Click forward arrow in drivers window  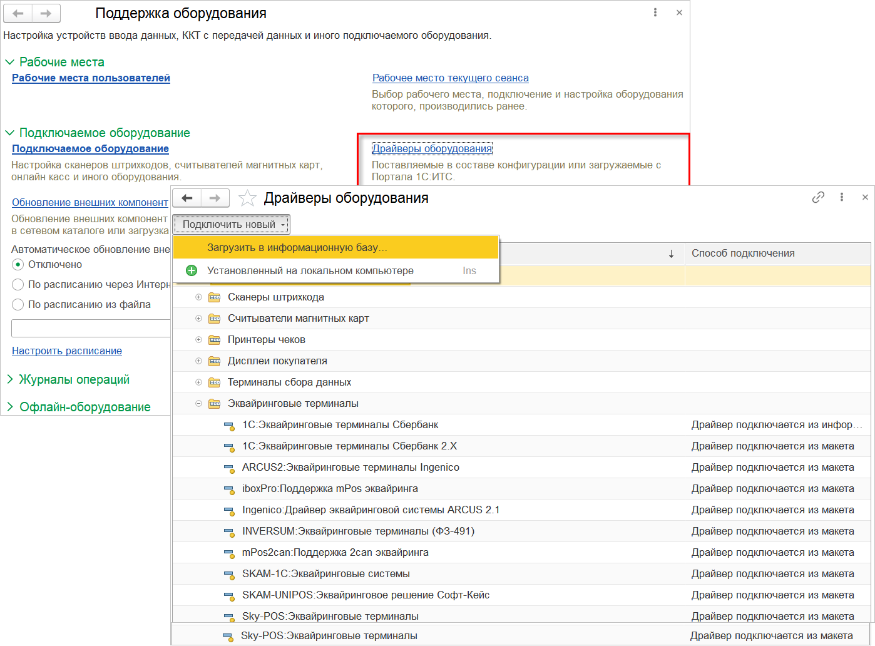[215, 198]
